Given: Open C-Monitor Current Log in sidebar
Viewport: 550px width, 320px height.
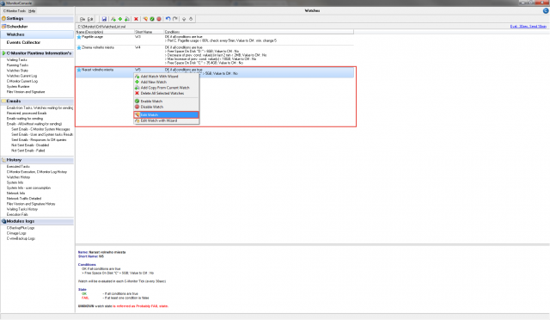Looking at the screenshot, I should tap(22, 81).
